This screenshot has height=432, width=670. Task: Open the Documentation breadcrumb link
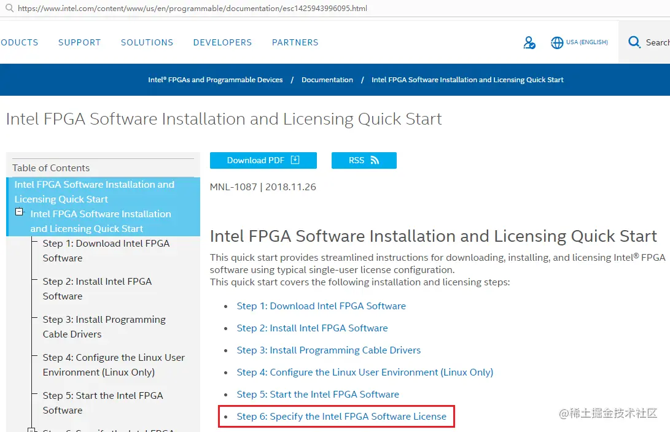point(327,80)
